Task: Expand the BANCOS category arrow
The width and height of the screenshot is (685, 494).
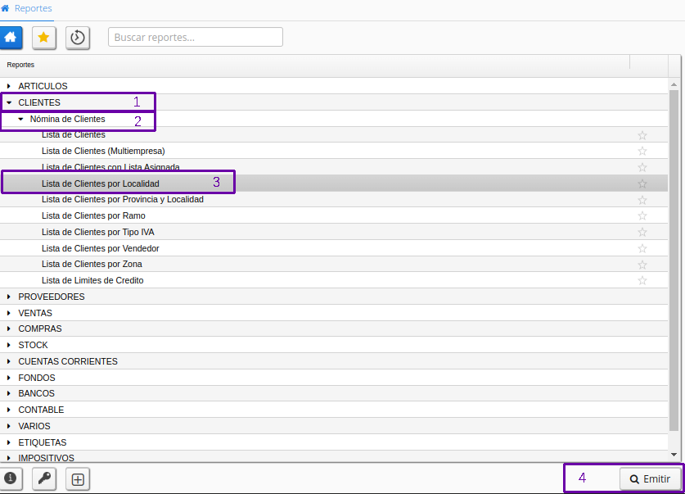Action: 9,393
